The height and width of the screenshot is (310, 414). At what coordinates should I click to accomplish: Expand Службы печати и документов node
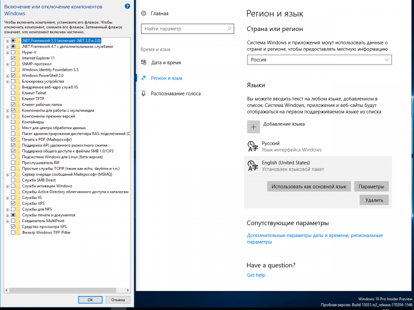point(8,215)
